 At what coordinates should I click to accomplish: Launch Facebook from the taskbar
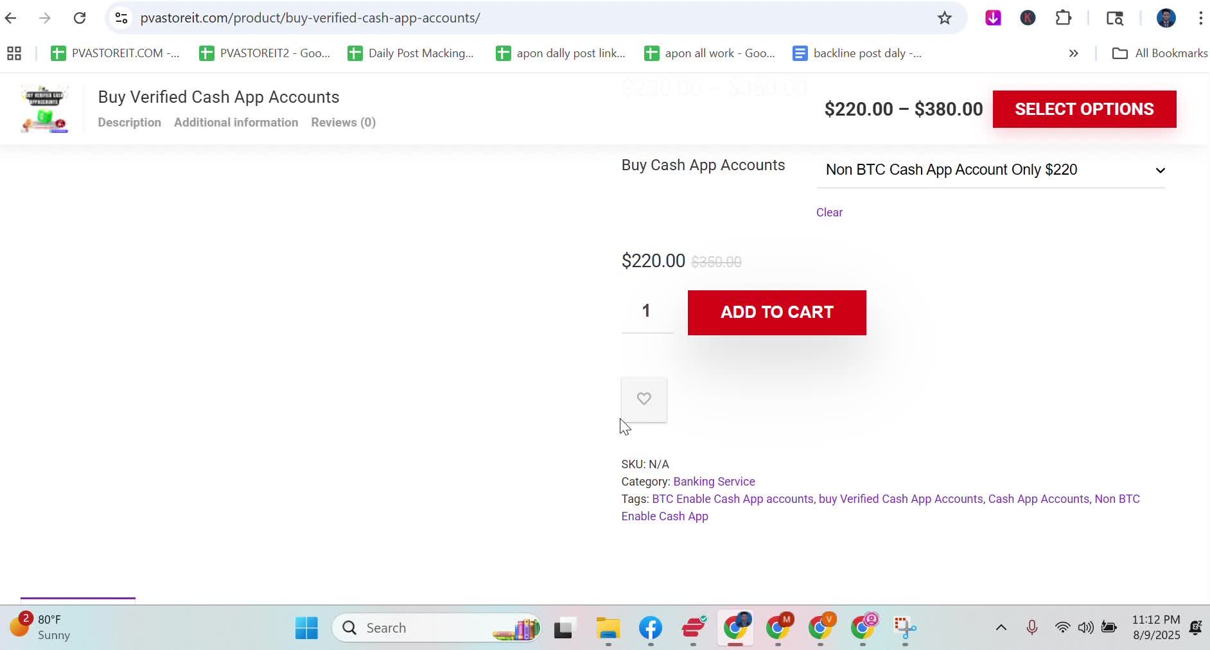pyautogui.click(x=650, y=628)
